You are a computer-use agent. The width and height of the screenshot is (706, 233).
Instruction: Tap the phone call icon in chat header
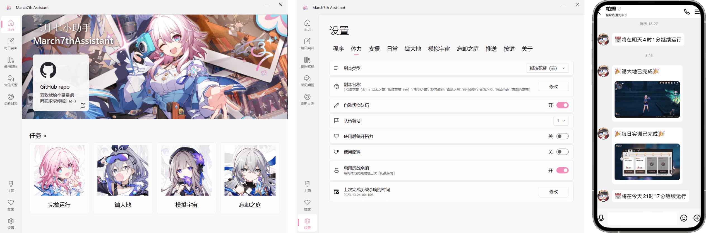687,12
